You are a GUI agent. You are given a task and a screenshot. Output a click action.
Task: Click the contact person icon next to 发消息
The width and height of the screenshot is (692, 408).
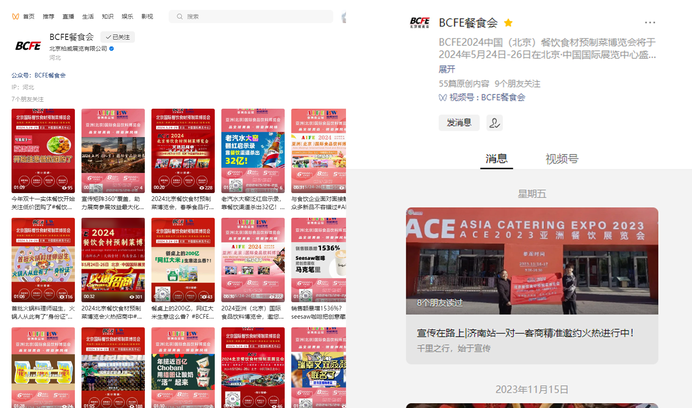pyautogui.click(x=495, y=123)
